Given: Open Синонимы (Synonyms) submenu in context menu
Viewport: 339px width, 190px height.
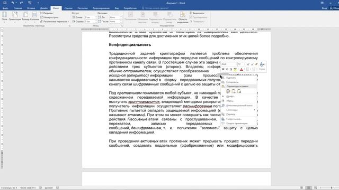Looking at the screenshot, I should [x=239, y=110].
